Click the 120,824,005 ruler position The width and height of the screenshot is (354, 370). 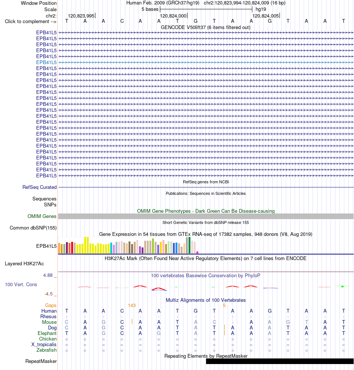(x=266, y=16)
